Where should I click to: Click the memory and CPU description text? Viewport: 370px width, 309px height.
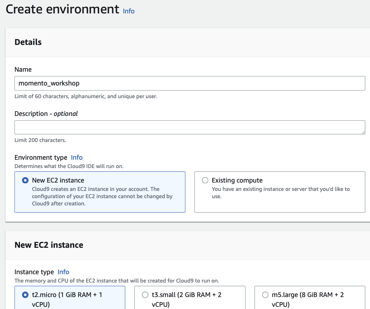tap(117, 281)
